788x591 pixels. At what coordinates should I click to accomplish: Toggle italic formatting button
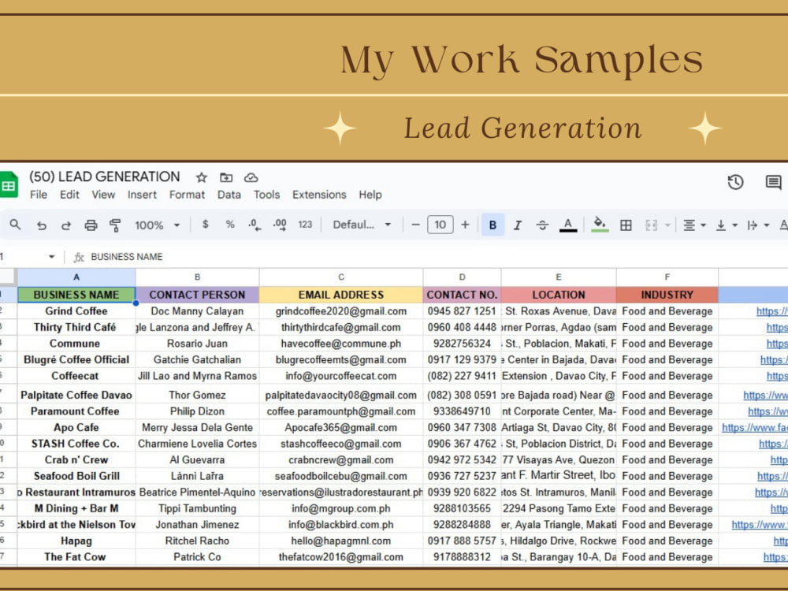tap(517, 225)
